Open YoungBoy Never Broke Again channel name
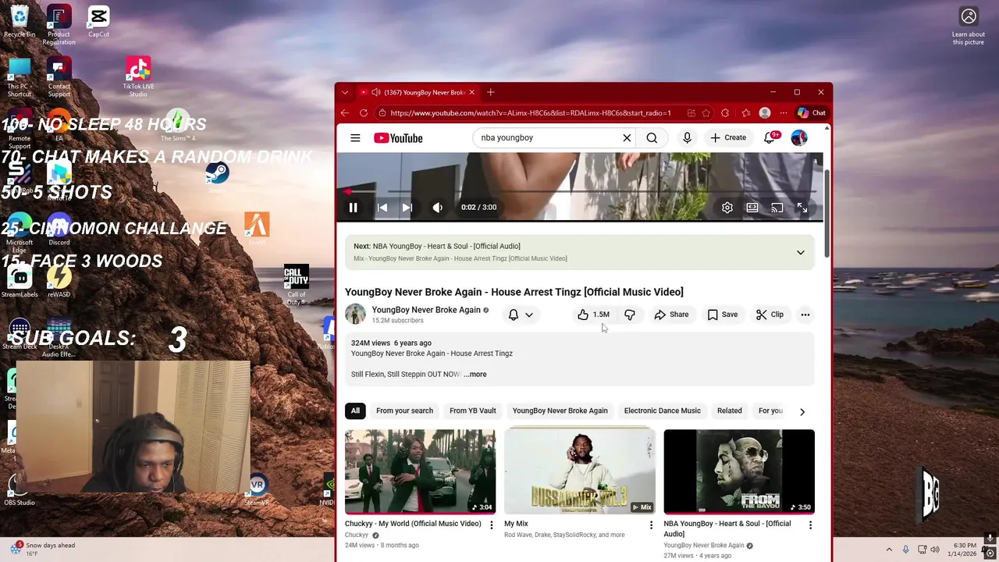 pos(426,310)
